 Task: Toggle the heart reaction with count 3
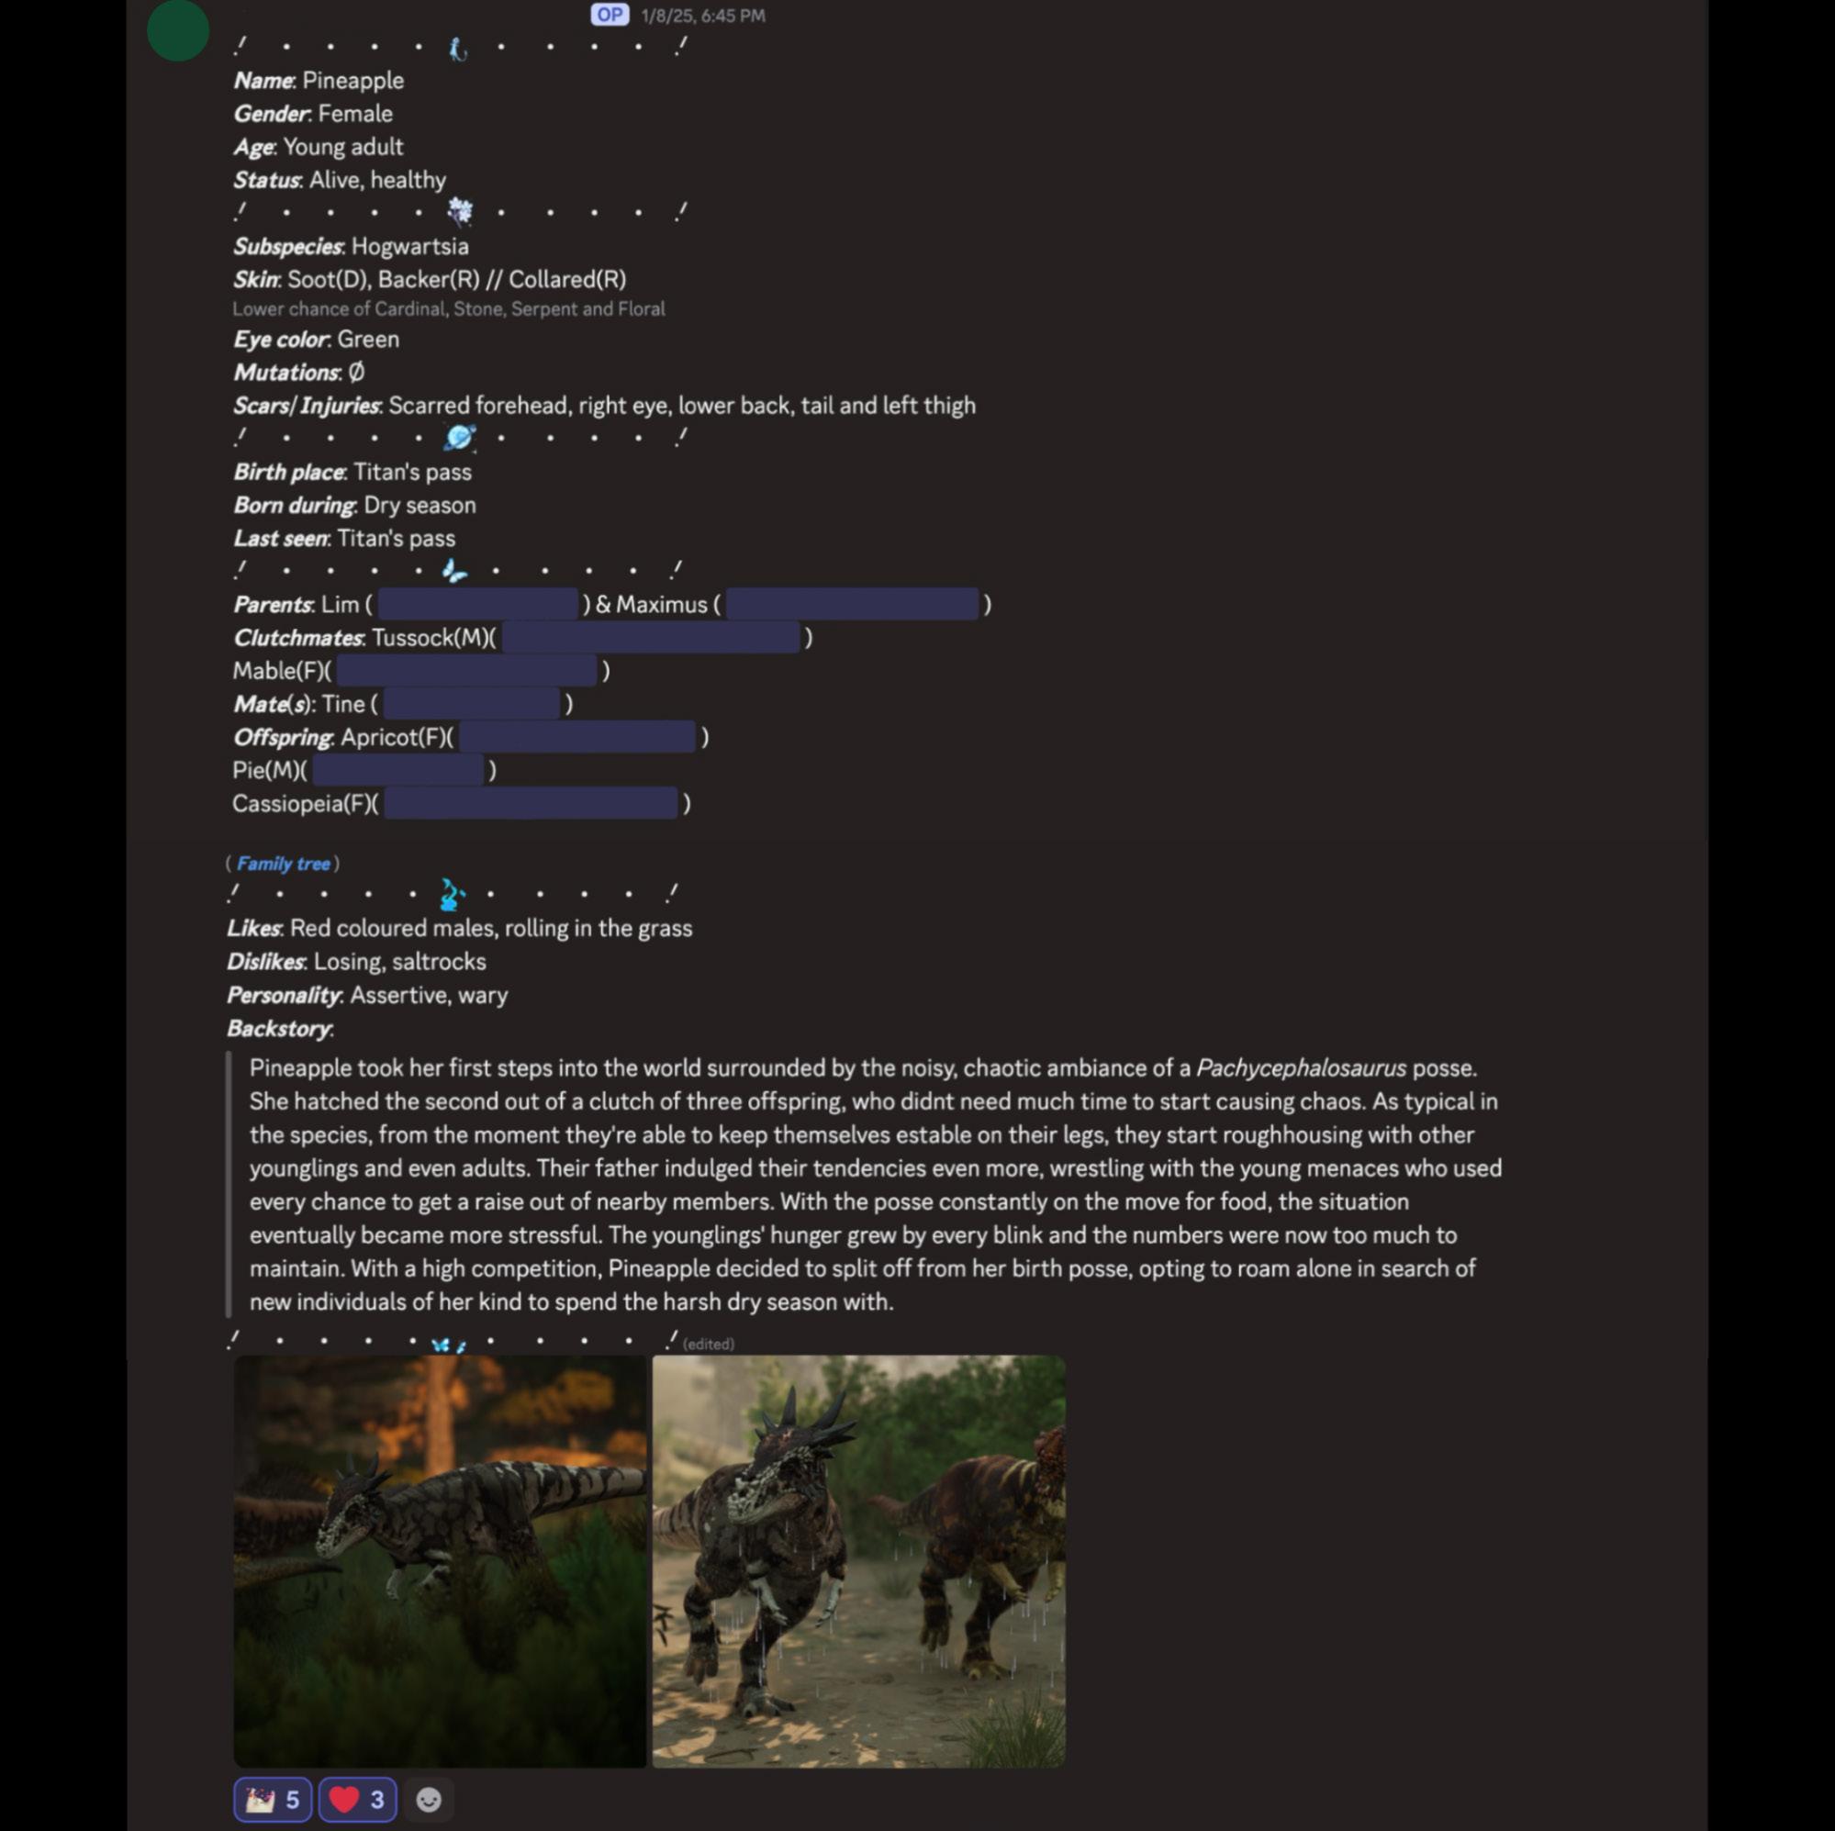pyautogui.click(x=357, y=1799)
